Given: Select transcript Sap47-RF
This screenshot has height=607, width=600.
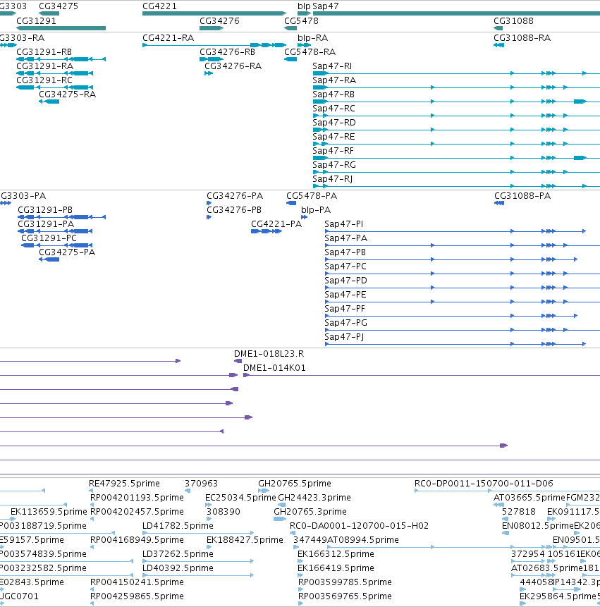Looking at the screenshot, I should (x=456, y=158).
